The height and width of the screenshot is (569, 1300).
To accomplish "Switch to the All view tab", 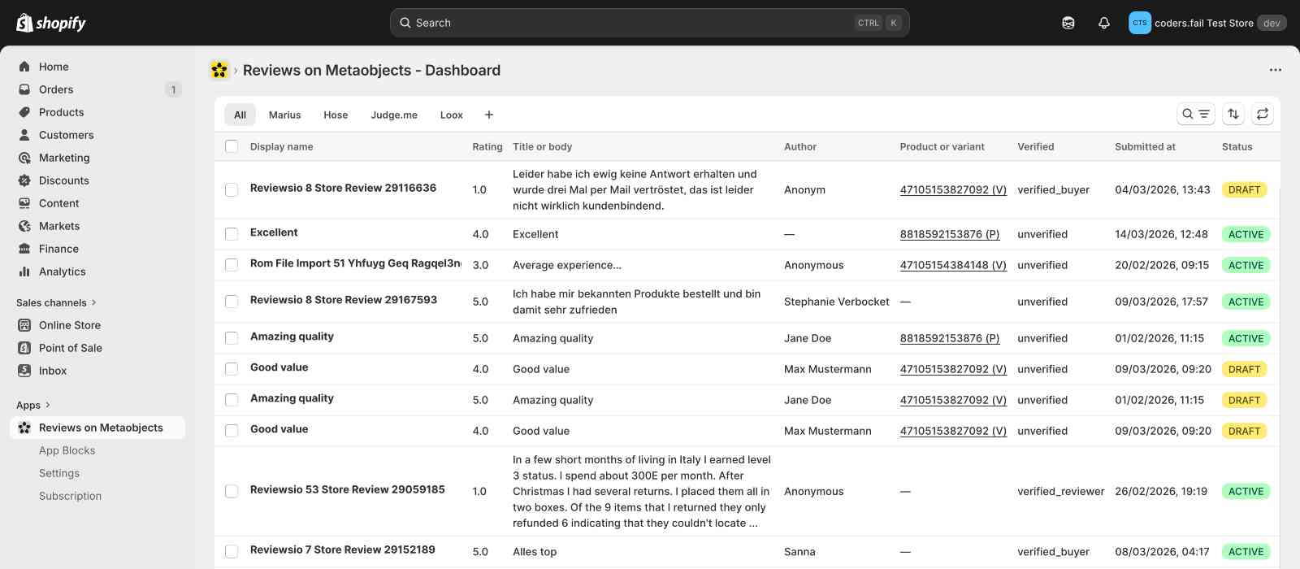I will coord(240,115).
